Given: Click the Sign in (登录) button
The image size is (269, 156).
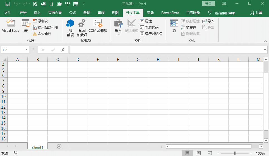Looking at the screenshot, I should (208, 4).
